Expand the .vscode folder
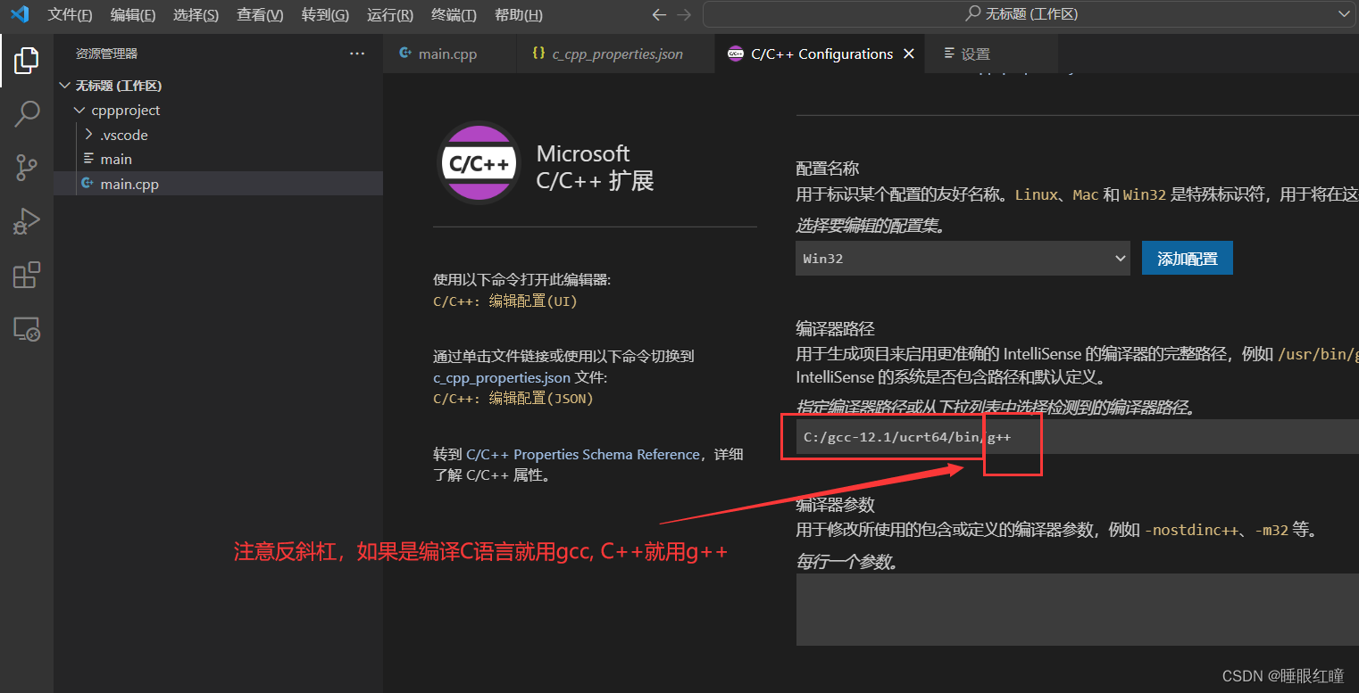The height and width of the screenshot is (693, 1359). (88, 135)
